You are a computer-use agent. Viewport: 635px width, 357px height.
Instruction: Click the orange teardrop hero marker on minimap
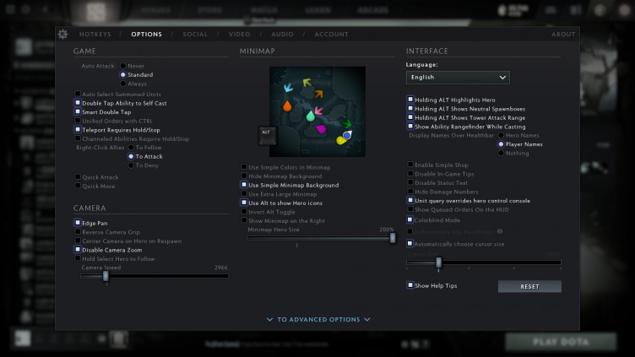point(287,106)
